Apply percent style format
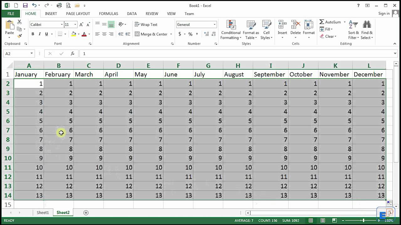The image size is (401, 225). click(x=190, y=34)
